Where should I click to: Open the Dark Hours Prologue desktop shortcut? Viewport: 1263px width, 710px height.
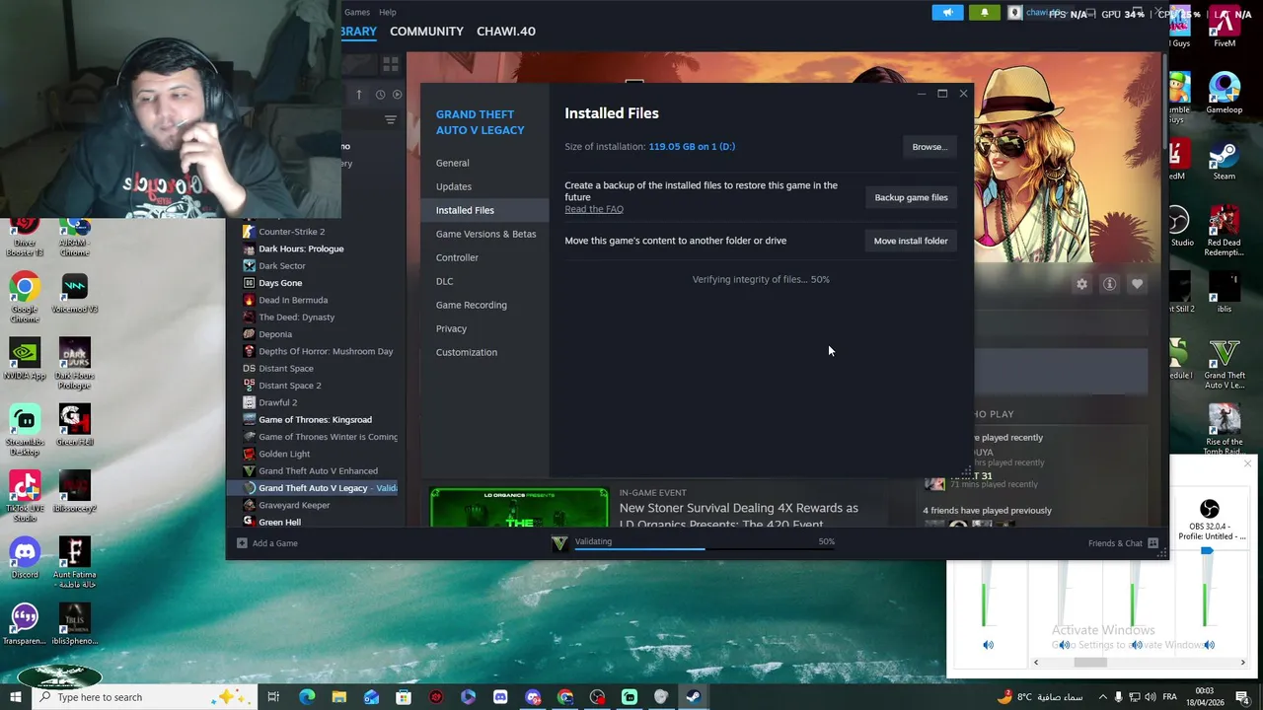coord(75,364)
